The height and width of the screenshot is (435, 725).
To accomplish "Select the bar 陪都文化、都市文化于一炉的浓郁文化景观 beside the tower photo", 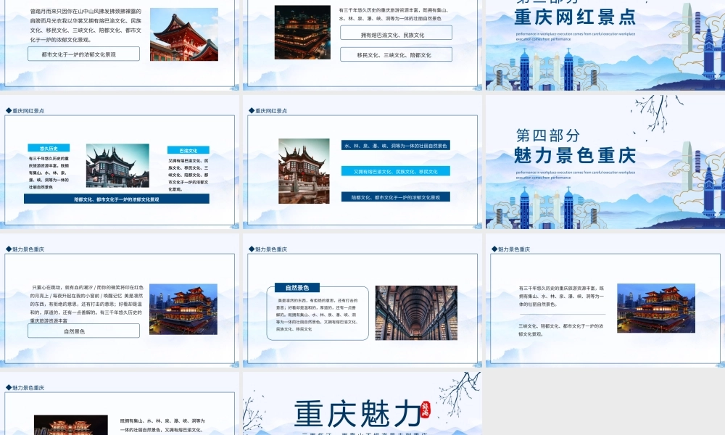I will (396, 197).
